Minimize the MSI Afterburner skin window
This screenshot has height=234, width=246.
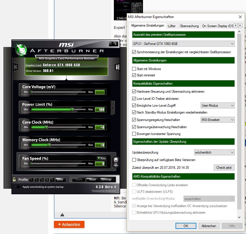pyautogui.click(x=111, y=44)
